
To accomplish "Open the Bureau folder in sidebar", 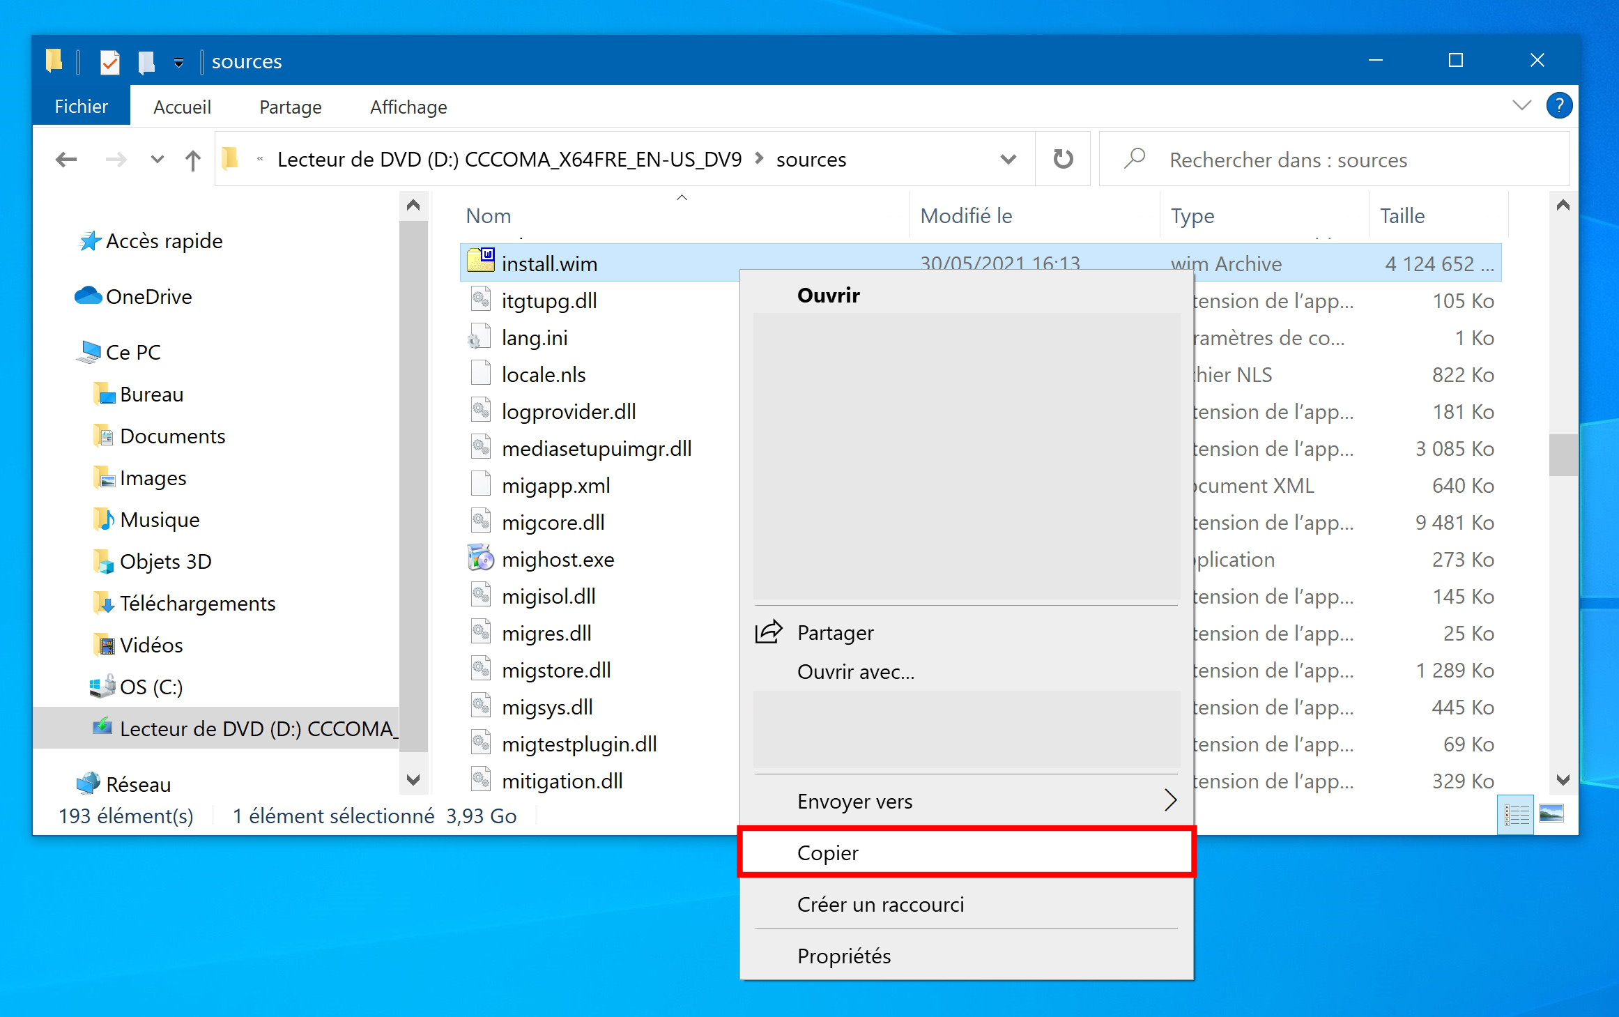I will pyautogui.click(x=139, y=395).
